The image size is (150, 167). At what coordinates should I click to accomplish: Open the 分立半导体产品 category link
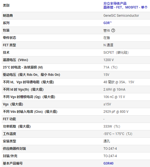[x=115, y=3]
